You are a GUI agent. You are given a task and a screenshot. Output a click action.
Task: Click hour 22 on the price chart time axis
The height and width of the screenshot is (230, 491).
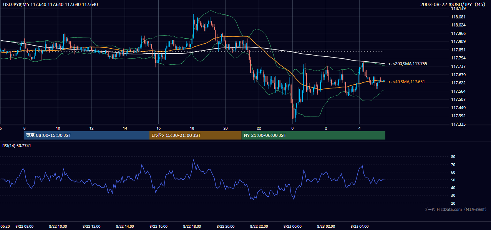click(x=259, y=128)
